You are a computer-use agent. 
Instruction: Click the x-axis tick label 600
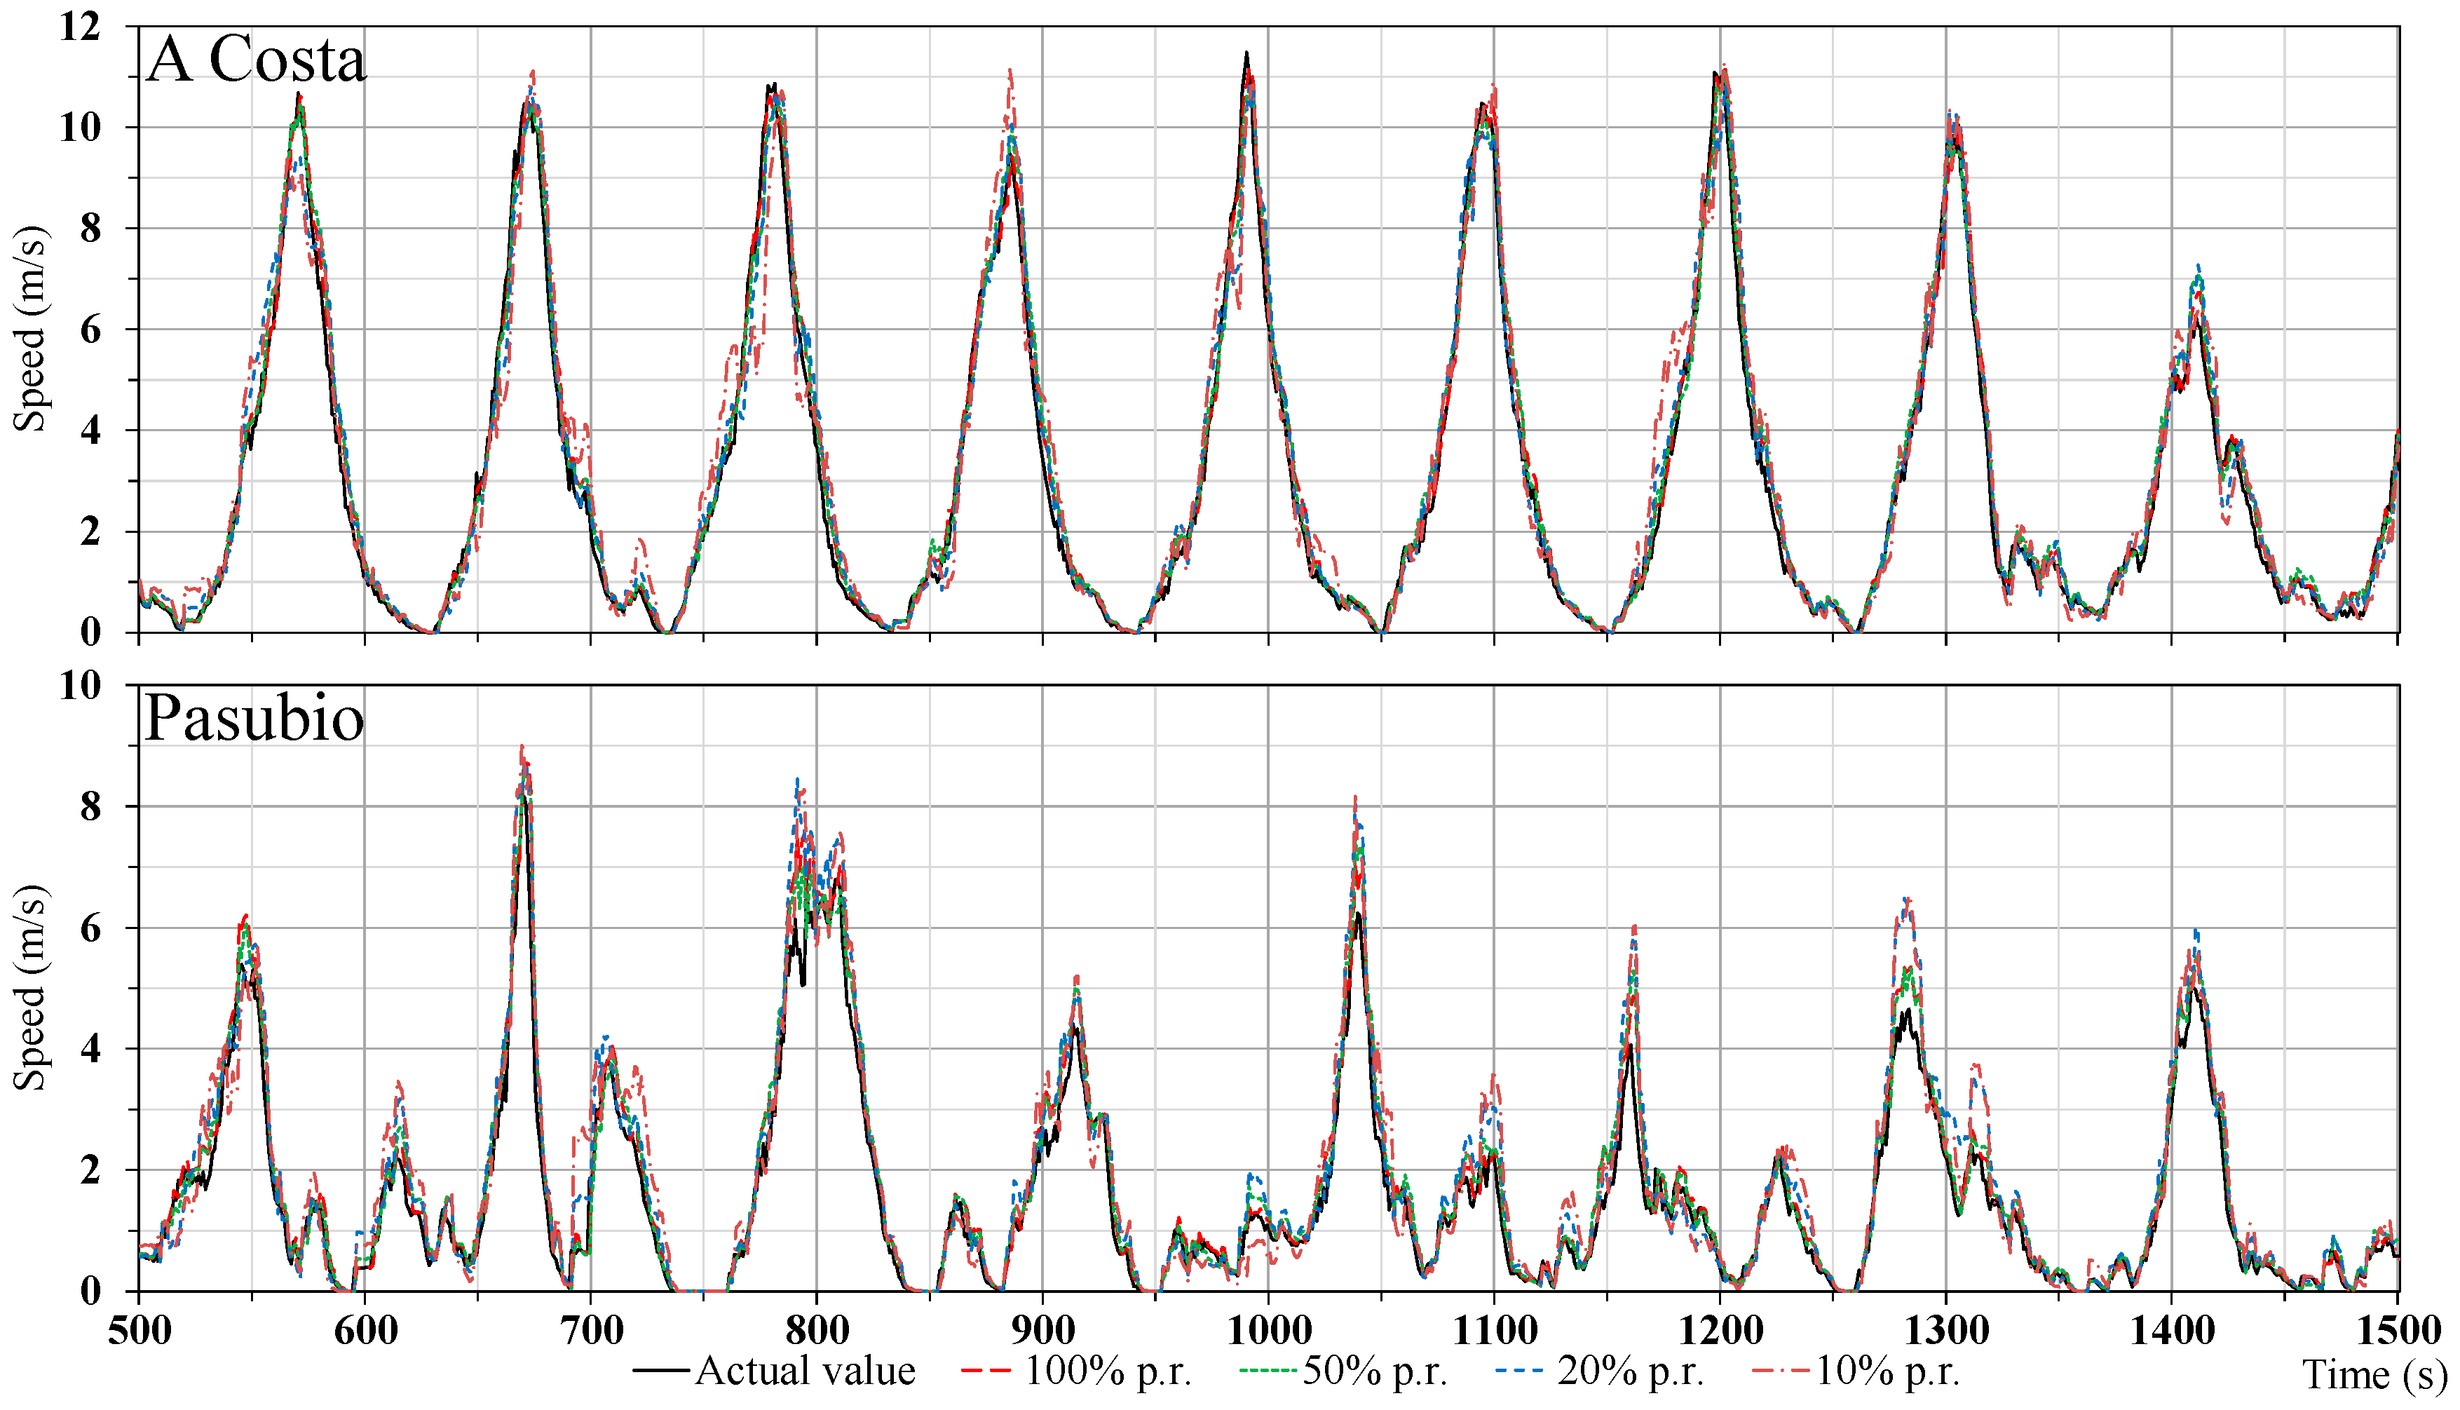pyautogui.click(x=365, y=1331)
